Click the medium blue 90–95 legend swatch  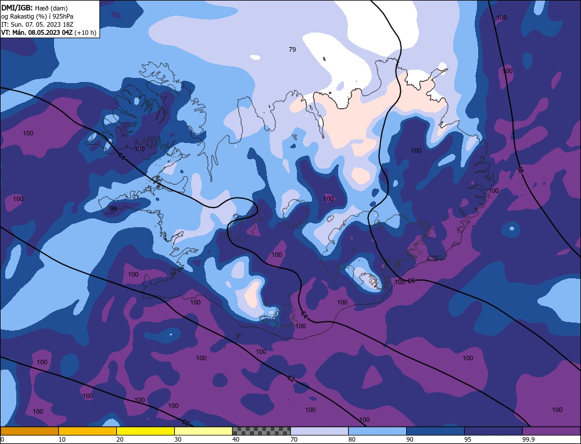[435, 431]
